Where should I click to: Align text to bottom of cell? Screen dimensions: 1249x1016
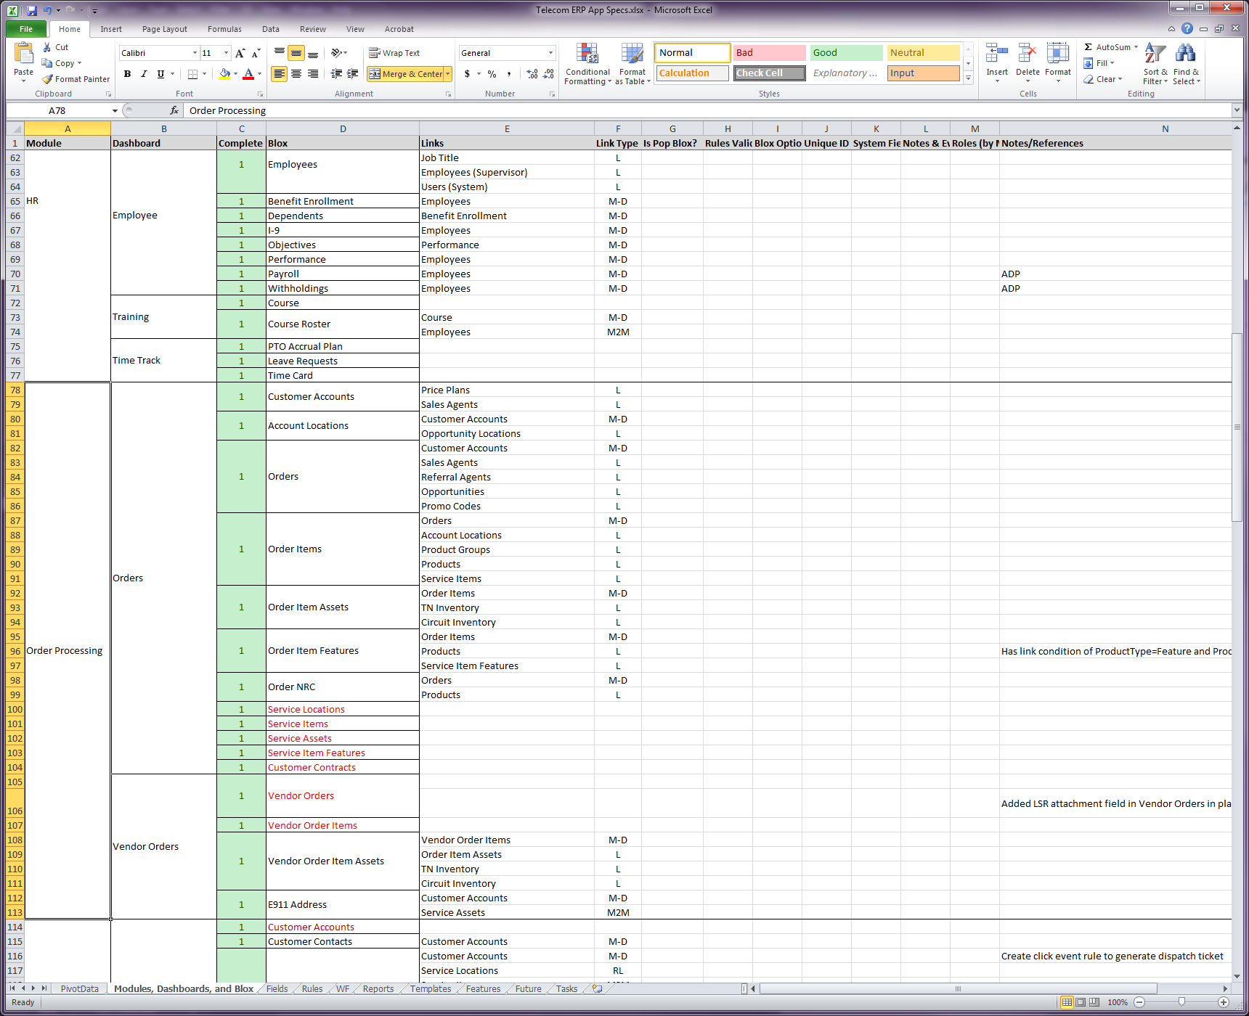(313, 53)
